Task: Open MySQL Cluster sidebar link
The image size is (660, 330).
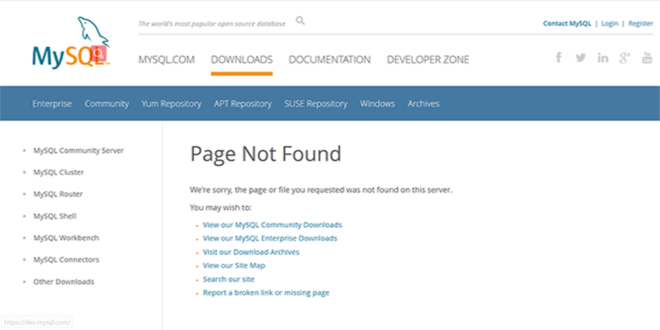Action: click(x=59, y=172)
